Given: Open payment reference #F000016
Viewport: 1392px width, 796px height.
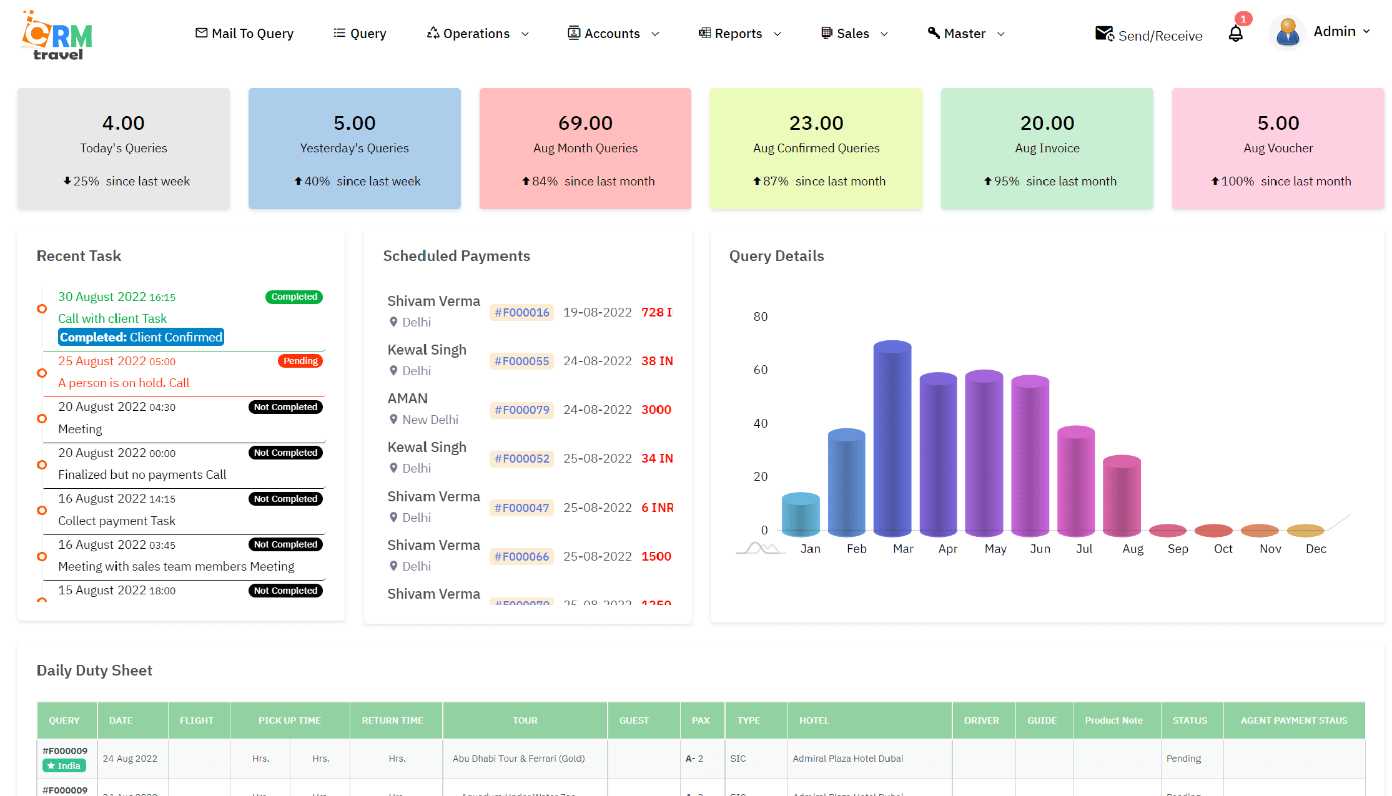Looking at the screenshot, I should [521, 312].
